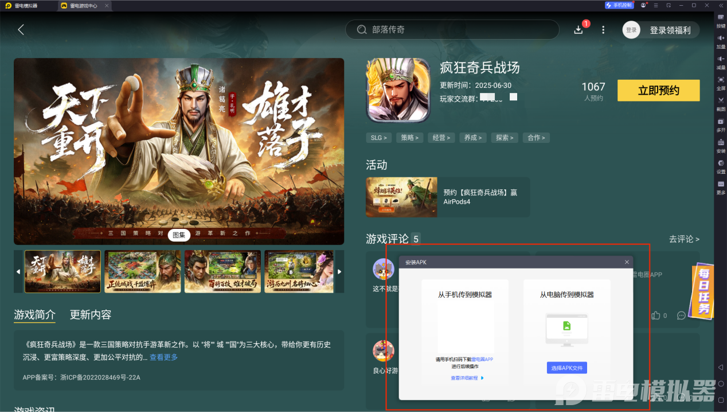
Task: Collapse the right sidebar with double chevron
Action: click(721, 5)
